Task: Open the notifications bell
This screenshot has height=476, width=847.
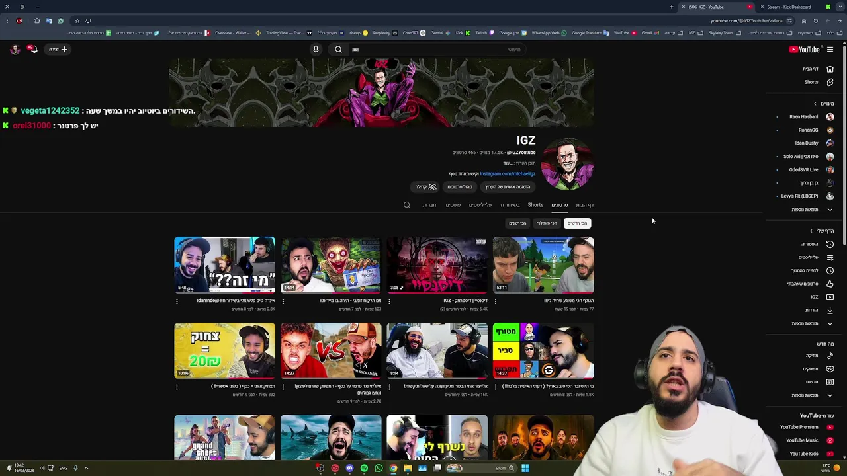Action: [x=31, y=49]
